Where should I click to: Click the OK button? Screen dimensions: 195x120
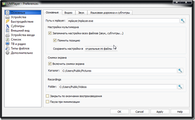click(x=120, y=112)
